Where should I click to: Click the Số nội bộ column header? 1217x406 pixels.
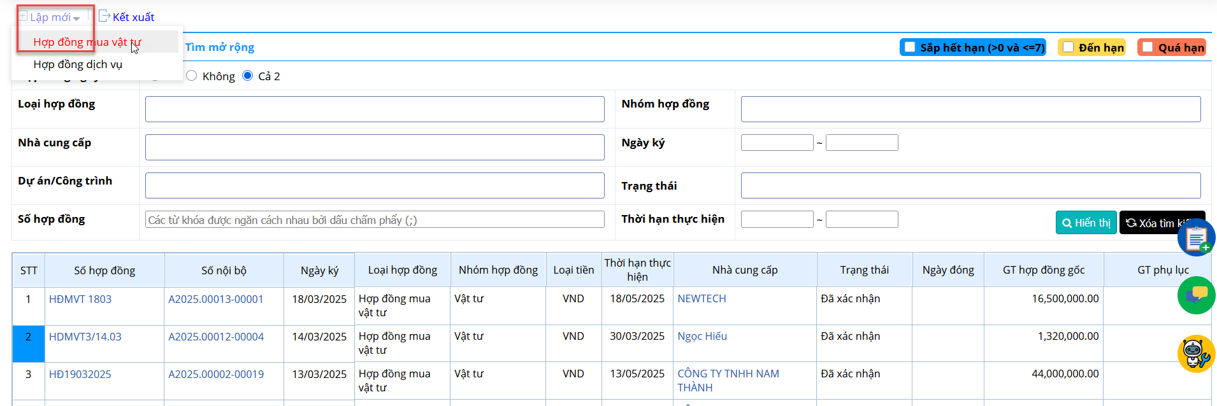click(x=224, y=270)
